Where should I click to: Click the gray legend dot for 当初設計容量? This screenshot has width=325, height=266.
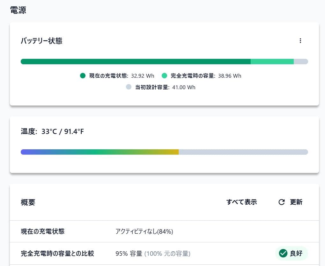click(129, 87)
